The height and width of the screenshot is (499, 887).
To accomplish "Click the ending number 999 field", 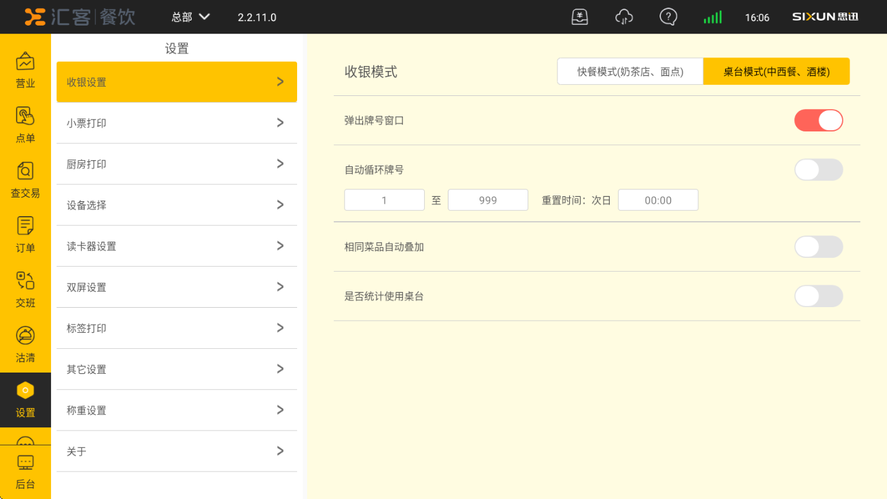I will click(x=488, y=200).
